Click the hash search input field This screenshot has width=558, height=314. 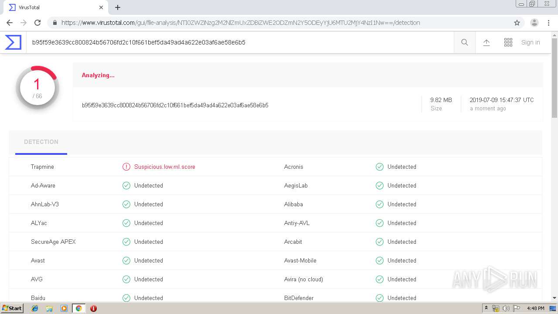click(240, 42)
